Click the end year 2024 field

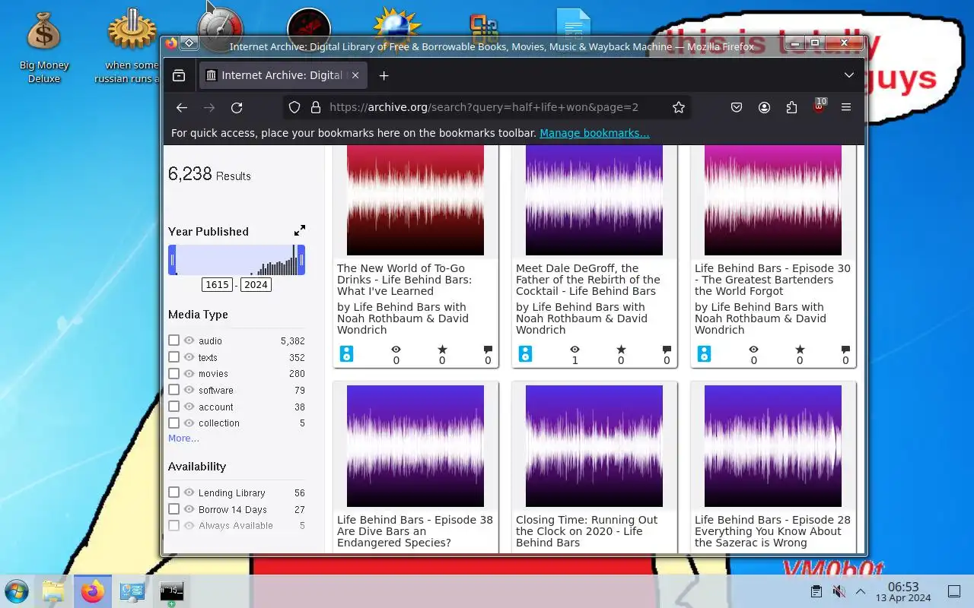pyautogui.click(x=256, y=284)
